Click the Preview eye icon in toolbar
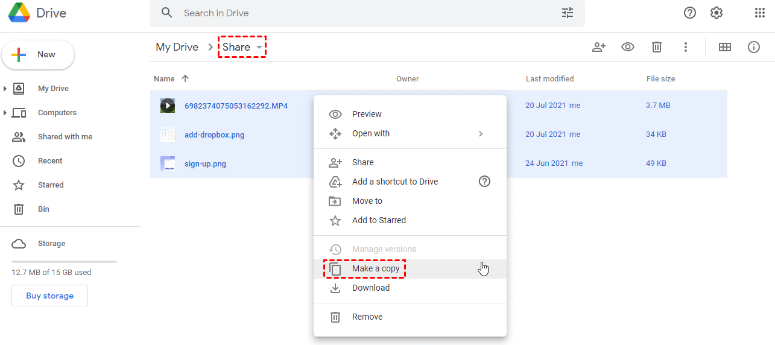 628,47
